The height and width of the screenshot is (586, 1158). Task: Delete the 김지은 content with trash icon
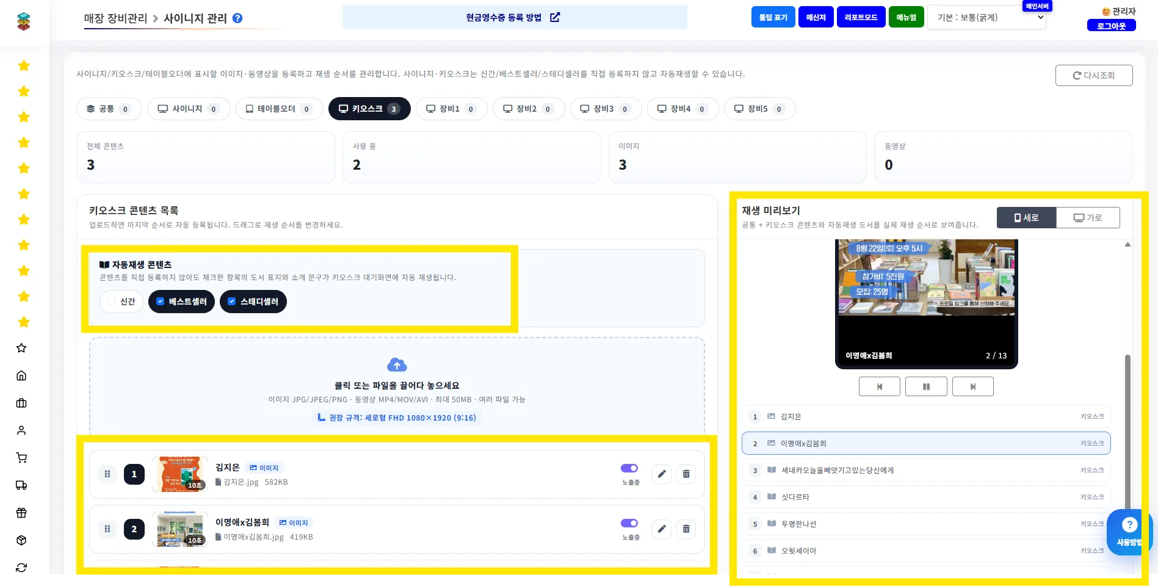pos(686,474)
